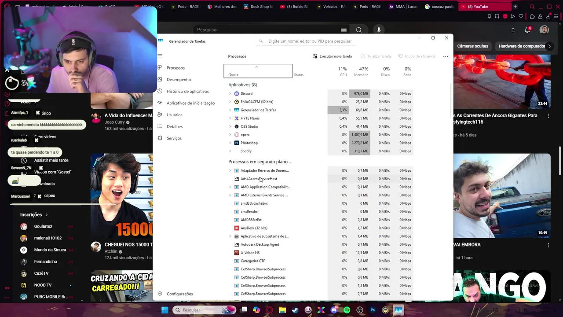Click Modo de eficiência button
563x317 pixels.
pyautogui.click(x=417, y=56)
